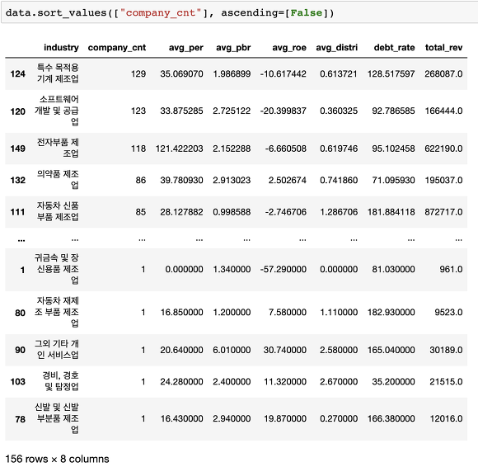Click the avg_per column header
The image size is (478, 467).
point(186,48)
